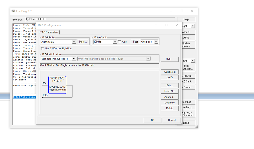254x149 pixels.
Task: Click the Edit... button
Action: point(170,85)
